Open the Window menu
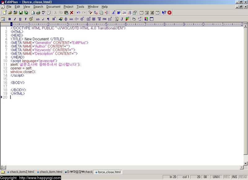The image size is (248, 180). 93,7
